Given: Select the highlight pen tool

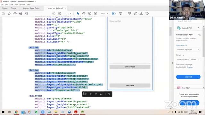Looking at the screenshot, I should 135,13.
